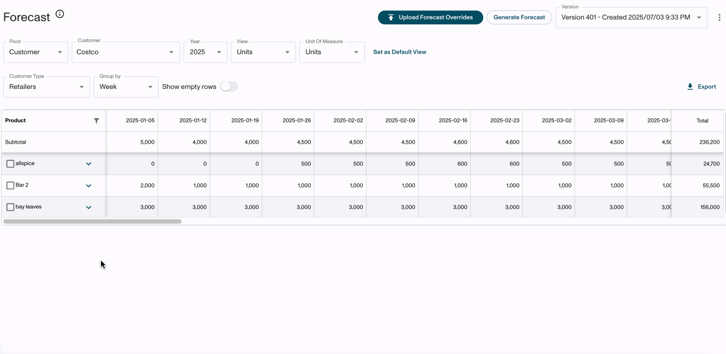
Task: Click allspice total value 24,700
Action: [711, 164]
